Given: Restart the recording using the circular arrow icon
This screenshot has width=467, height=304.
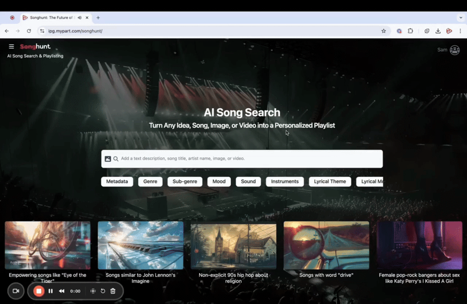Looking at the screenshot, I should point(102,291).
